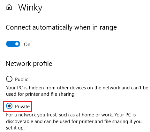Click the Winky page title

point(30,8)
